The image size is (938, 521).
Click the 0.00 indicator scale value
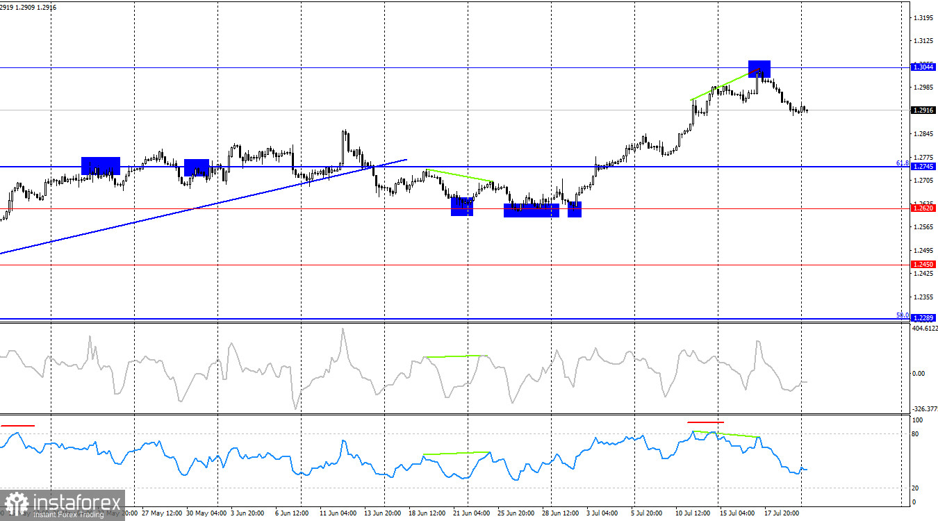(919, 374)
